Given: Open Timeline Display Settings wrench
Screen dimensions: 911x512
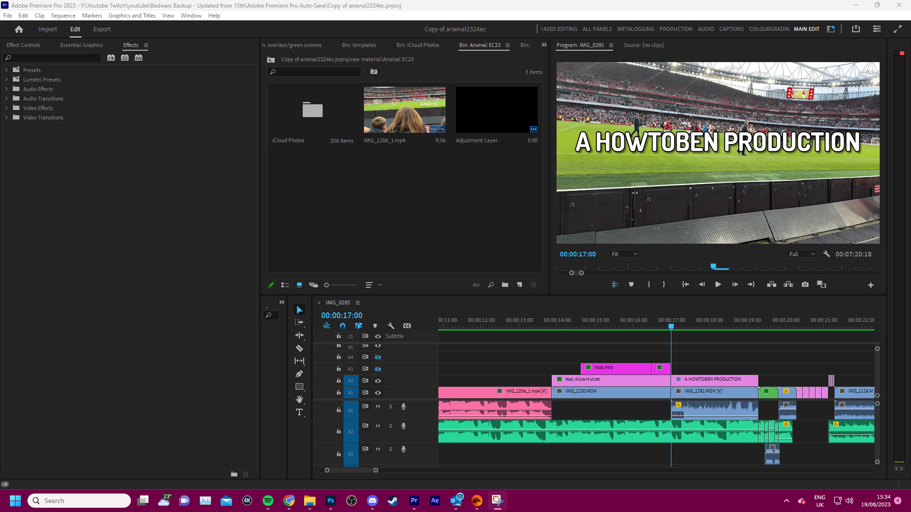Looking at the screenshot, I should coord(391,326).
